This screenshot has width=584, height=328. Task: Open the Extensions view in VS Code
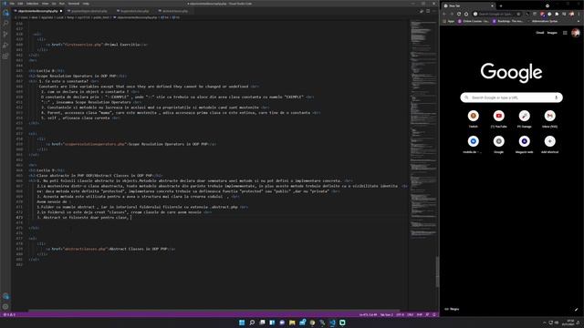pyautogui.click(x=5, y=56)
